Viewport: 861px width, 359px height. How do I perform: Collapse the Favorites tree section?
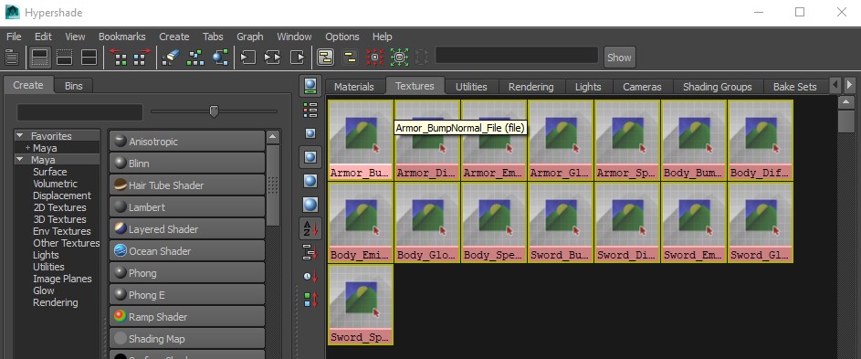click(20, 135)
